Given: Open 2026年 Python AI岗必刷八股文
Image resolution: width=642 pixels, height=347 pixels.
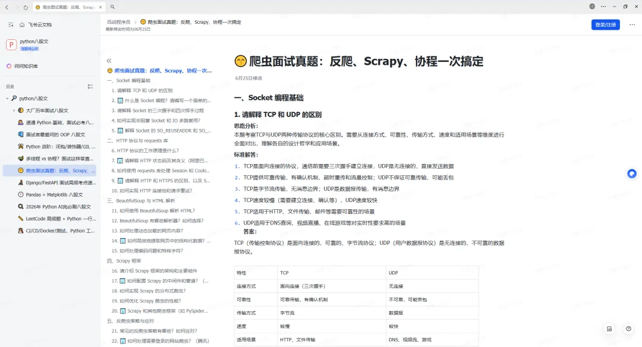Looking at the screenshot, I should (x=55, y=207).
